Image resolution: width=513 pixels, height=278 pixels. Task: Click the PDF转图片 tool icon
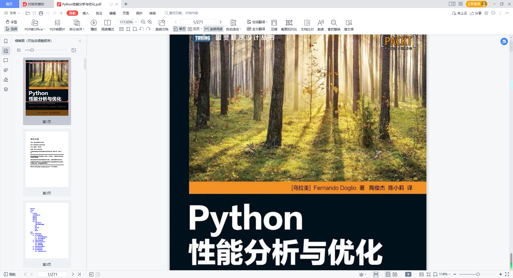[57, 23]
